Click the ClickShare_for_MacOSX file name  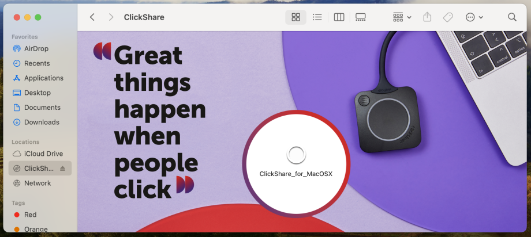coord(296,174)
